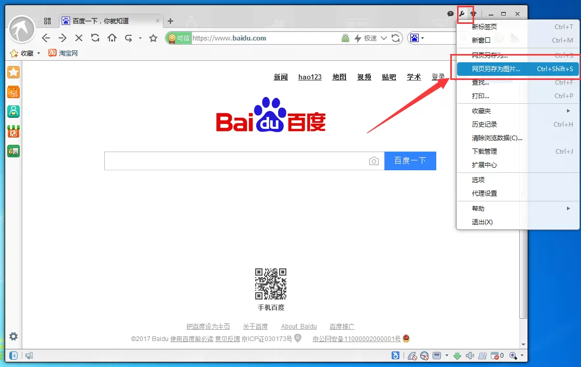Choose 清除浏览数据 from the menu
Viewport: 581px width, 367px height.
518,138
